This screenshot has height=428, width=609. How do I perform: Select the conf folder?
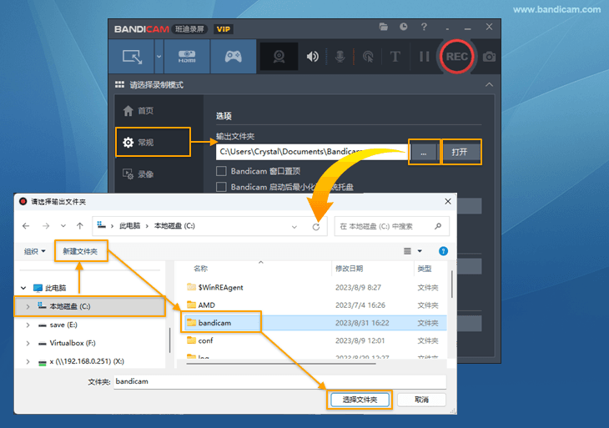(x=205, y=340)
